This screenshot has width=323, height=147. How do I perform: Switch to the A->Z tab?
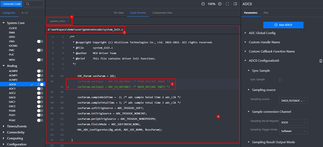coord(25,13)
